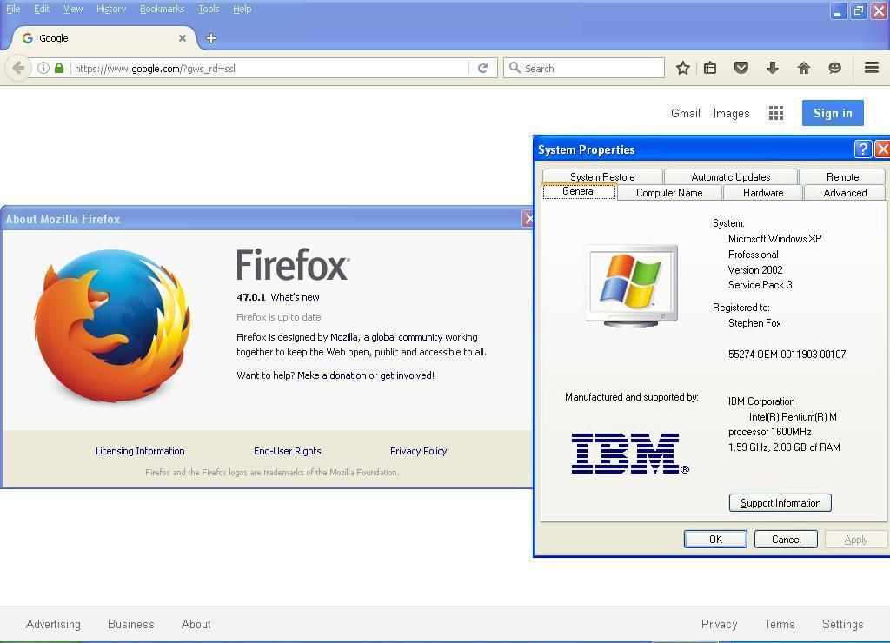Screen dimensions: 890x643
Task: Open the Downloads arrow icon
Action: click(x=773, y=68)
